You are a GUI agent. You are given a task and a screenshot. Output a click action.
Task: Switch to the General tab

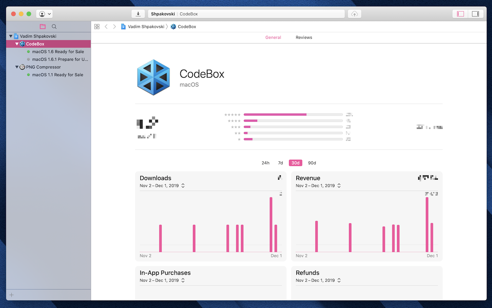point(273,37)
